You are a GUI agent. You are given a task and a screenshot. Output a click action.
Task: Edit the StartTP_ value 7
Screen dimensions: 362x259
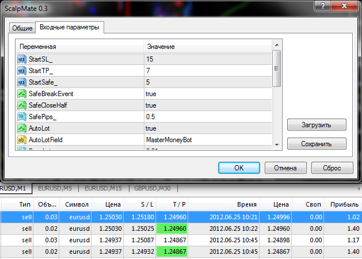tap(208, 71)
